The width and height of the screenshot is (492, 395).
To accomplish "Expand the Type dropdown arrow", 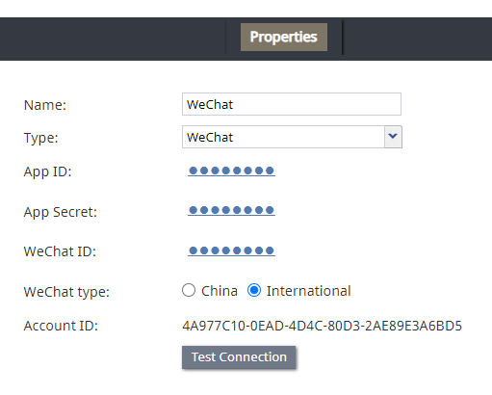I will (x=393, y=137).
